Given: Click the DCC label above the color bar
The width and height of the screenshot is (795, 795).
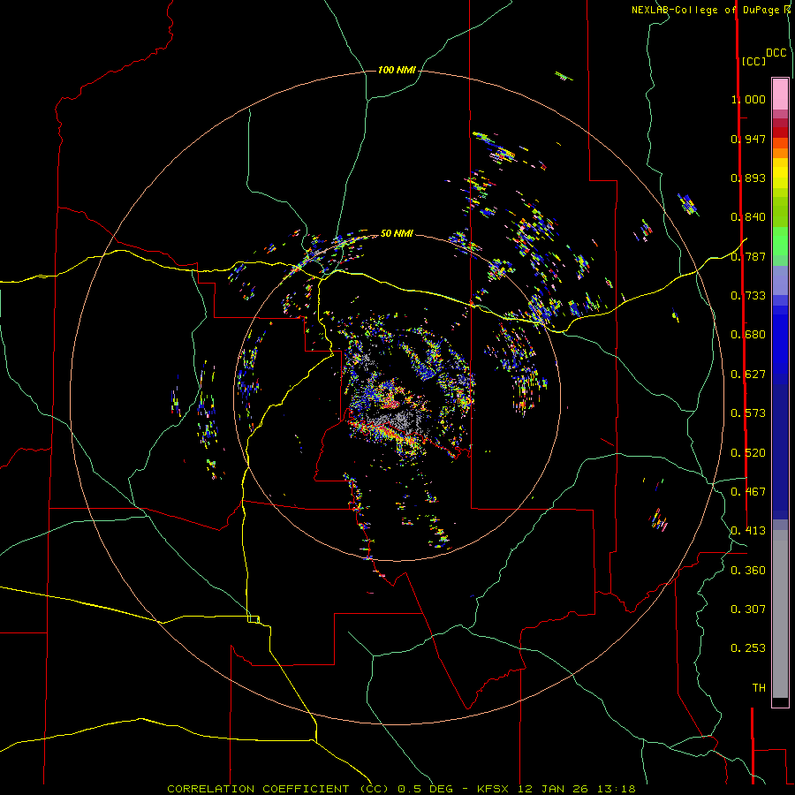Looking at the screenshot, I should pyautogui.click(x=776, y=53).
